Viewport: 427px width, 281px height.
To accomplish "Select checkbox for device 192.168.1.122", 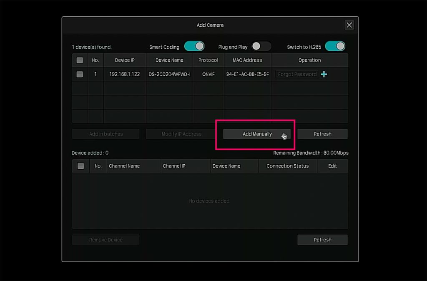I will click(80, 74).
